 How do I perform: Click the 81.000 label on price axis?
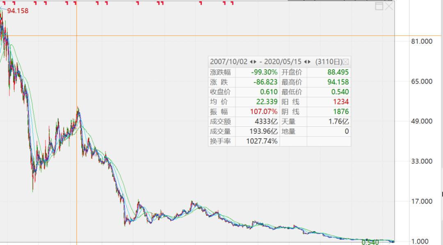[x=422, y=41]
